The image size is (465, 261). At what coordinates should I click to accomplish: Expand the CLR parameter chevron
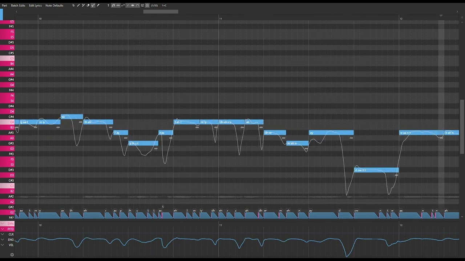click(x=3, y=234)
